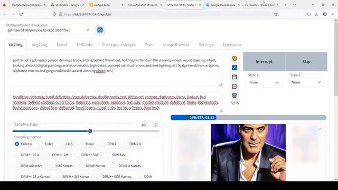The height and width of the screenshot is (190, 338).
Task: Click the clipboard paste-style icon
Action: coord(234,86)
